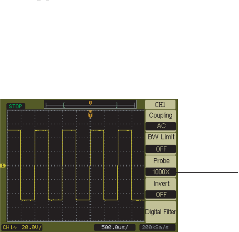Click the green STOP status indicator
The width and height of the screenshot is (239, 232).
[x=14, y=106]
